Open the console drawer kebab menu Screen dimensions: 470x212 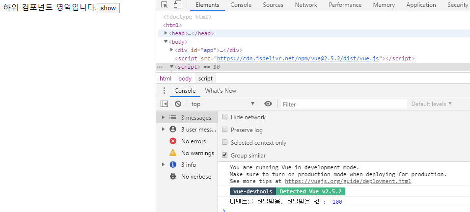[164, 91]
